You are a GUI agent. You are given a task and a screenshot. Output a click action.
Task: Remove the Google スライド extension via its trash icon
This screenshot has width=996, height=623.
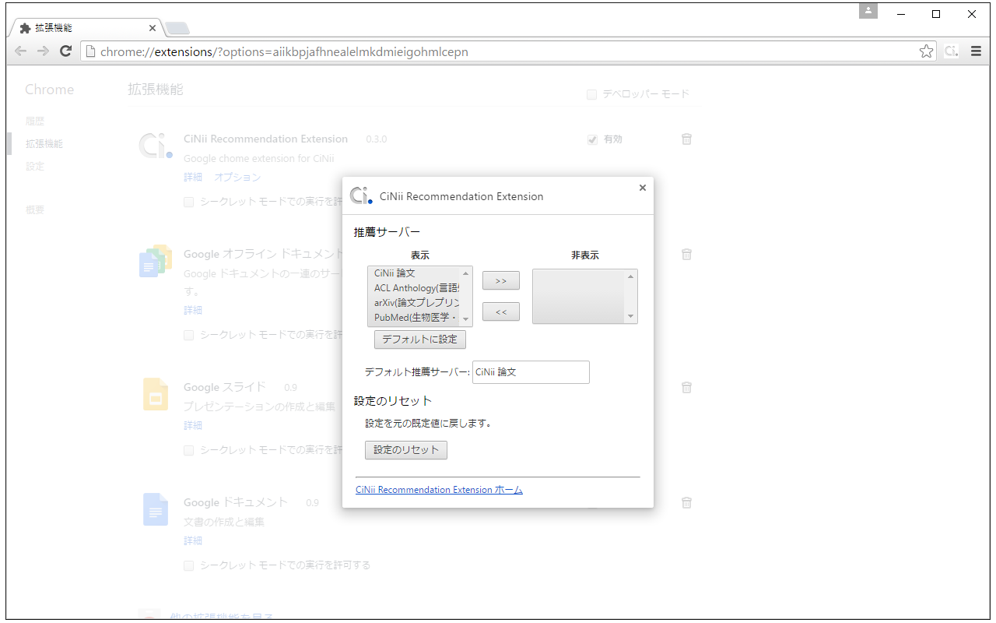[686, 387]
